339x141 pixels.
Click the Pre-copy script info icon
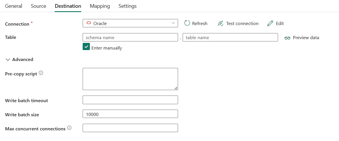pos(41,73)
